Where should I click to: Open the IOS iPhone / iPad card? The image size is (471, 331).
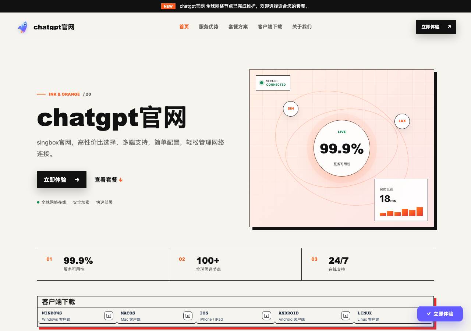pyautogui.click(x=235, y=316)
